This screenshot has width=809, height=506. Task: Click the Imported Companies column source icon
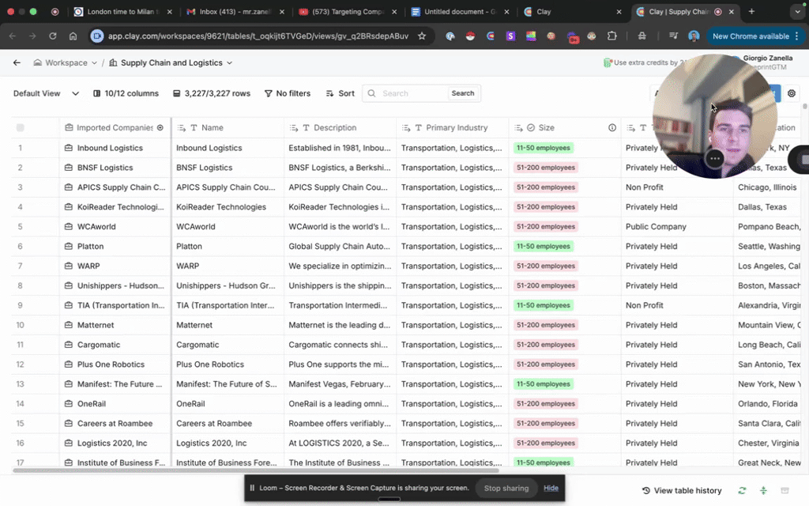[160, 128]
